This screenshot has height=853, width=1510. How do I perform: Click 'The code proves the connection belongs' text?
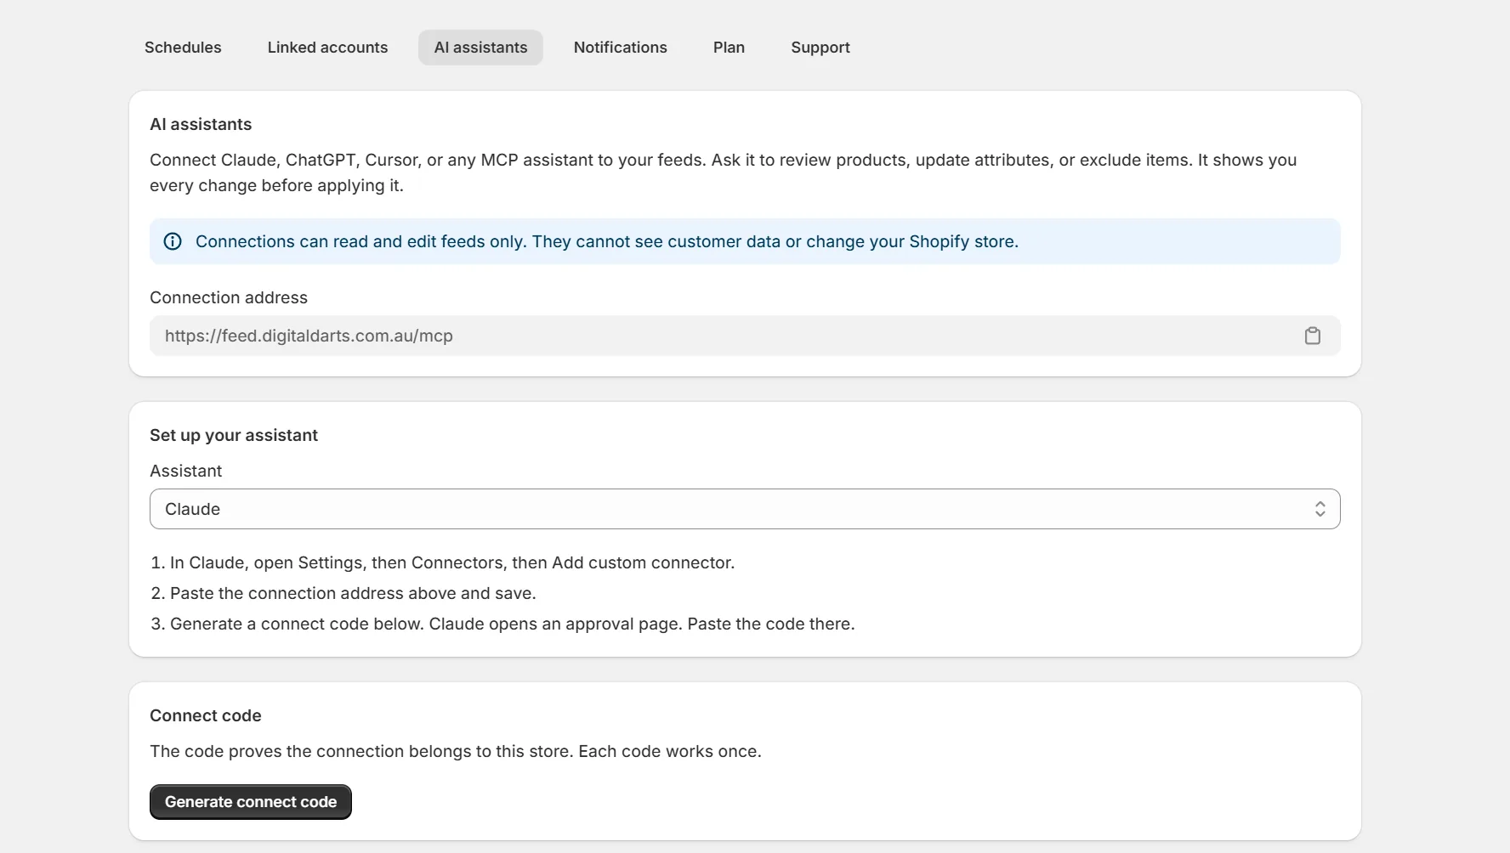coord(456,751)
